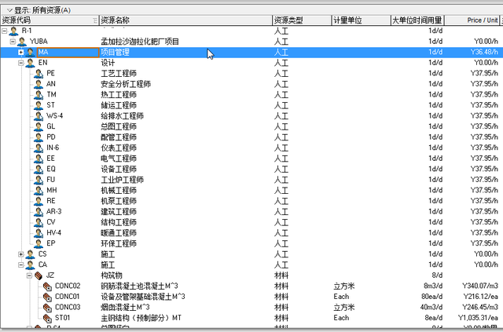This screenshot has width=503, height=332.
Task: Click the 40m3/d usage cell
Action: tap(431, 308)
